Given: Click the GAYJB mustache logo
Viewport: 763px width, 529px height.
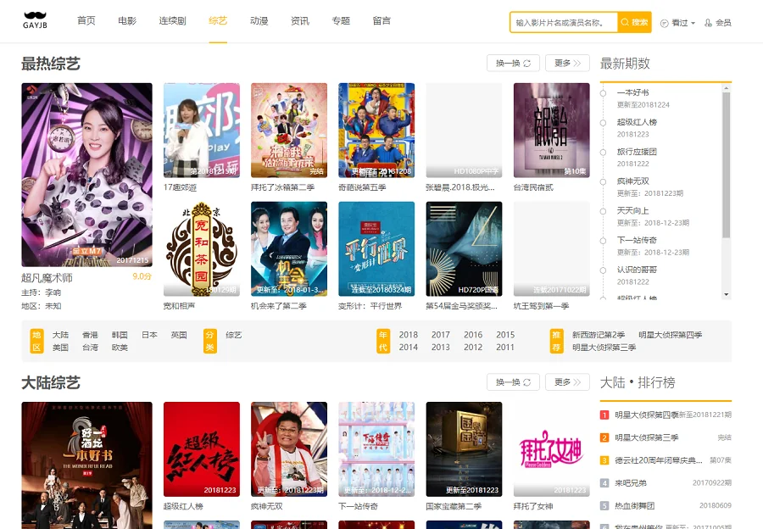Looking at the screenshot, I should (x=35, y=20).
